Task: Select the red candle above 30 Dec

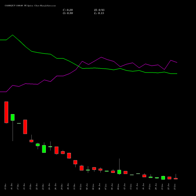Action: 69,156
